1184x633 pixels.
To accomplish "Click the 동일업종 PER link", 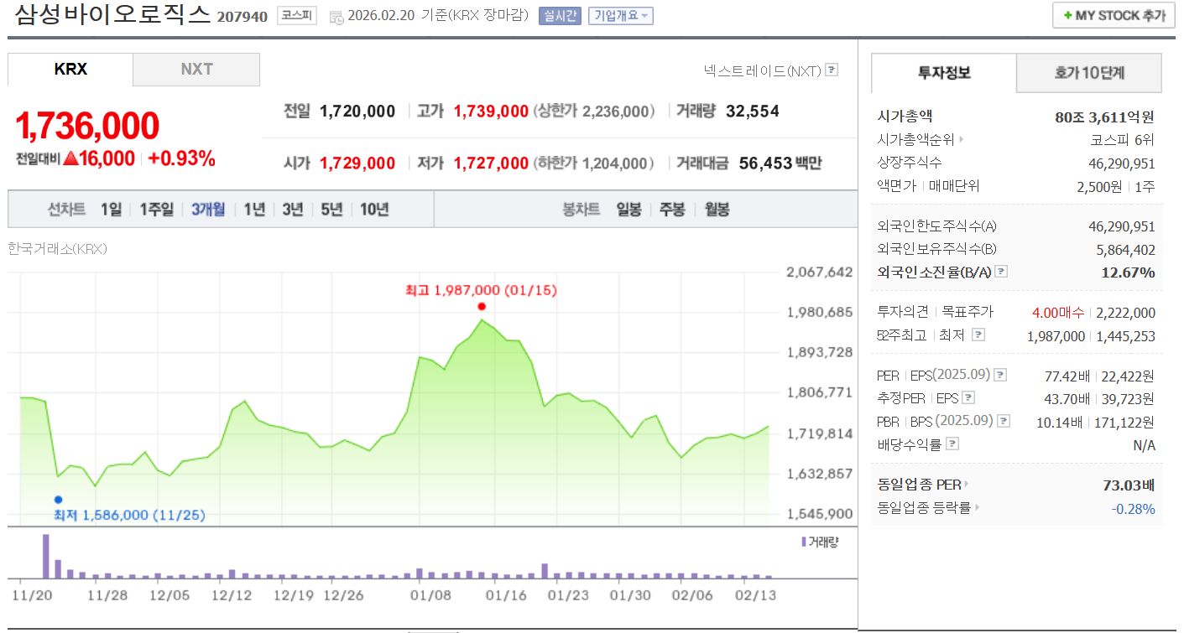I will tap(919, 485).
